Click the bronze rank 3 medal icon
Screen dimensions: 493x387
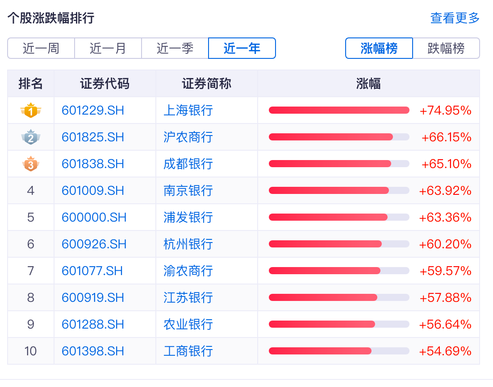point(31,164)
